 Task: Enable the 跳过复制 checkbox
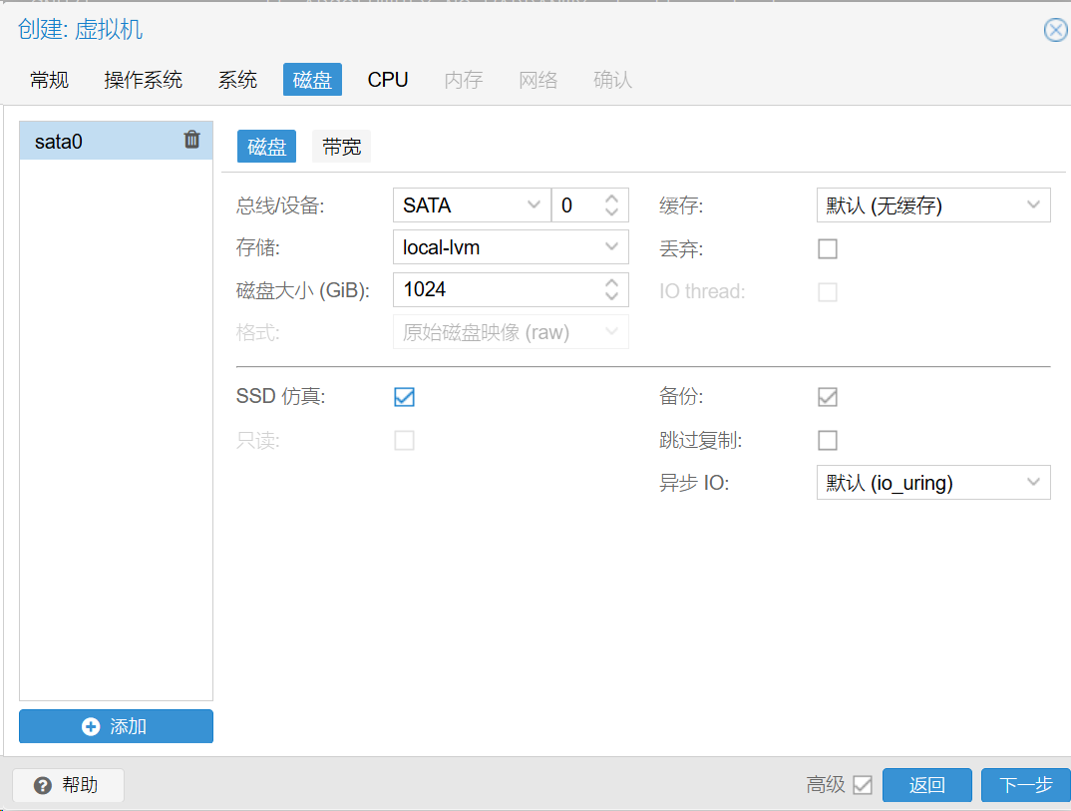[x=828, y=440]
